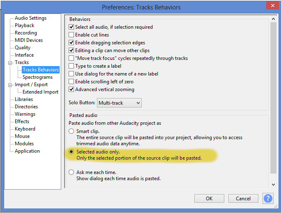Click the Cancel button
The width and height of the screenshot is (281, 213).
[x=243, y=199]
